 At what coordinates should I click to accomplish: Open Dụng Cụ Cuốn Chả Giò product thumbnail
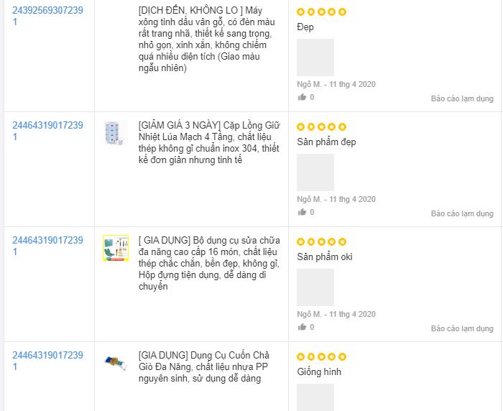click(x=115, y=361)
